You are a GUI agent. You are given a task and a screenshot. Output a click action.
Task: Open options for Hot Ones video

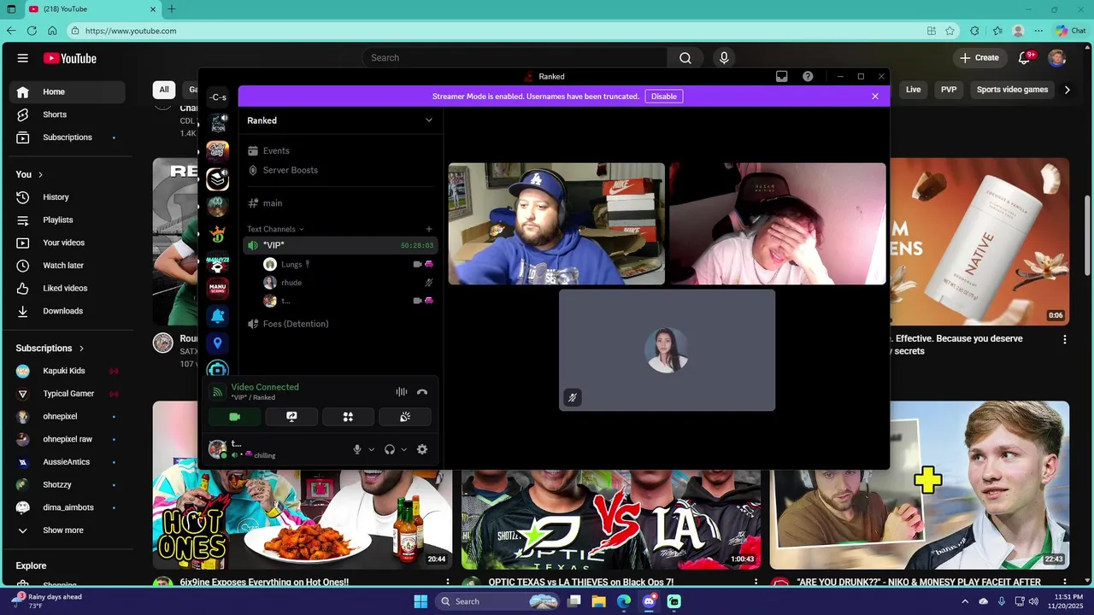pyautogui.click(x=447, y=583)
